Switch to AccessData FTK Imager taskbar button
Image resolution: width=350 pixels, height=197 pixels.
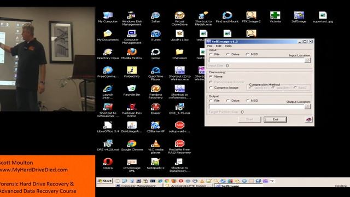[188, 186]
